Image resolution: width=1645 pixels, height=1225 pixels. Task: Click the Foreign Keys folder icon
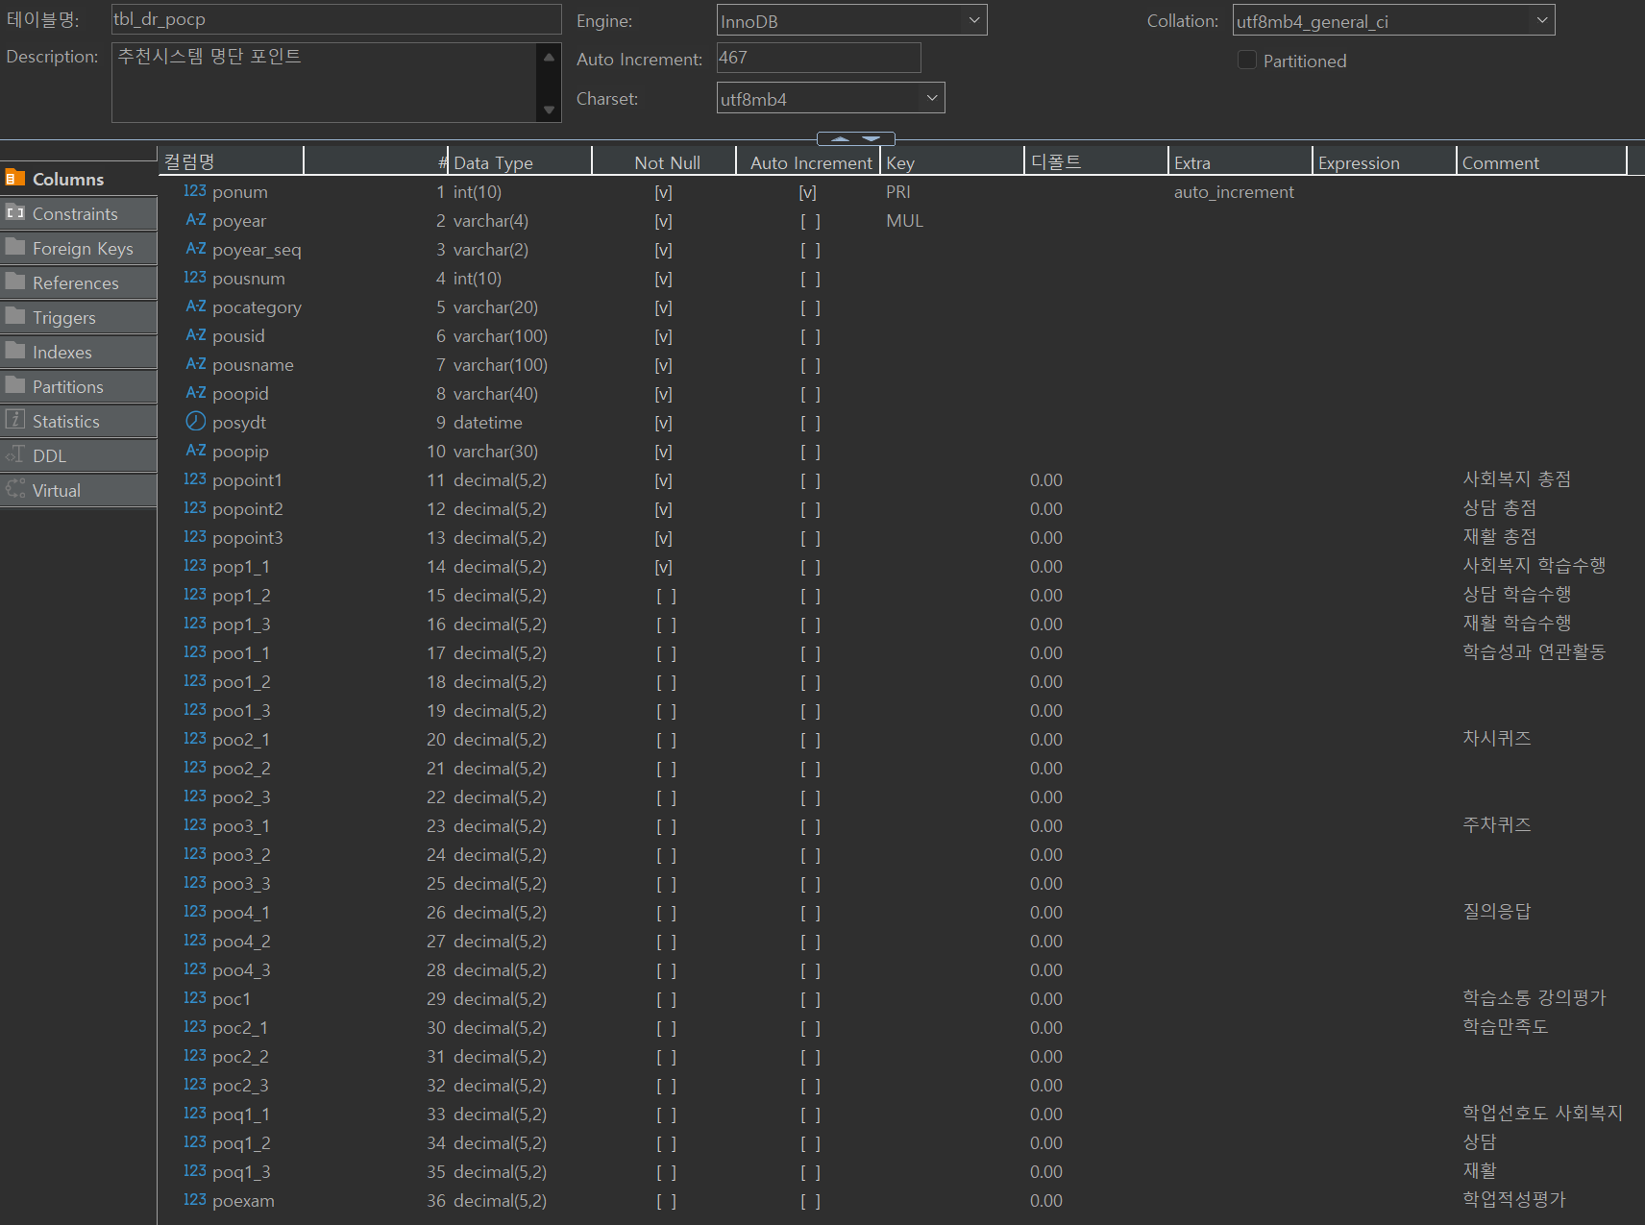coord(15,248)
